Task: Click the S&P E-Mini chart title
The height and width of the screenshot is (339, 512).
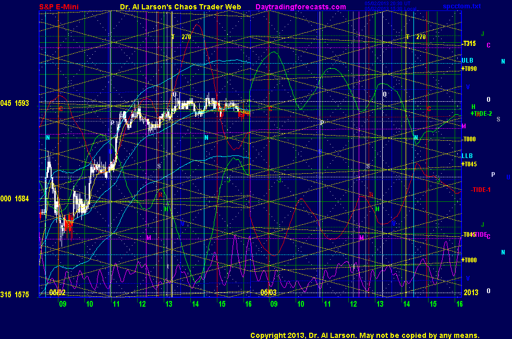Action: point(60,7)
